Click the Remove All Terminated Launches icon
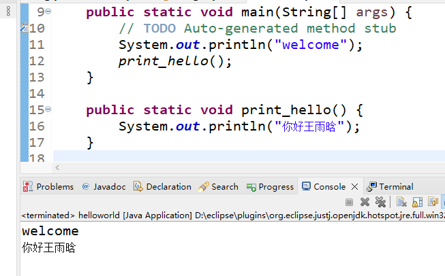Image resolution: width=445 pixels, height=276 pixels. tap(380, 202)
